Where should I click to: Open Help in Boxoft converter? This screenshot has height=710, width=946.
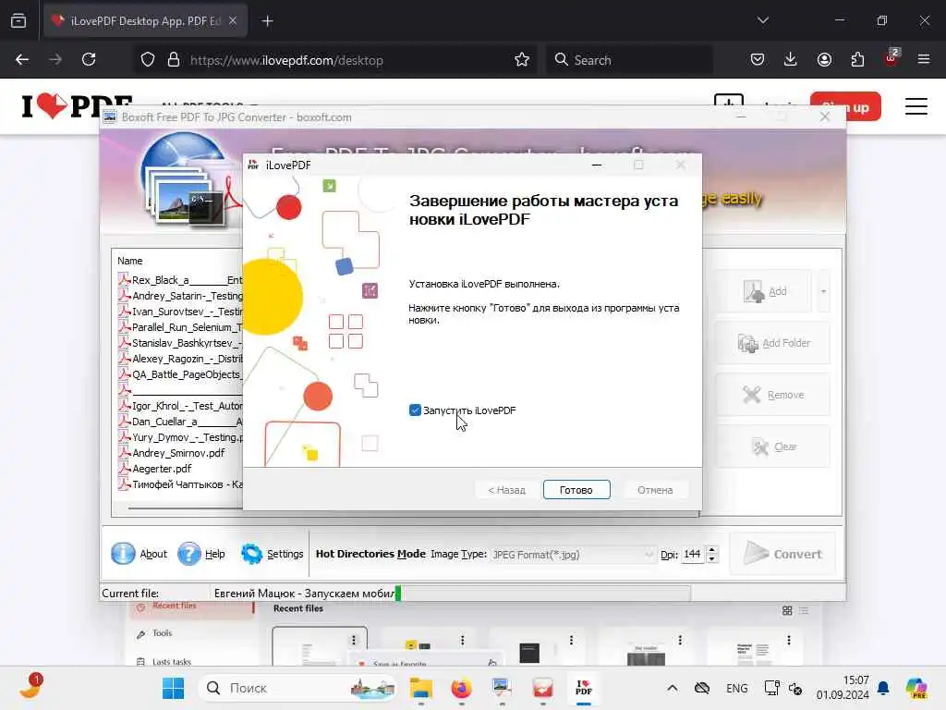[201, 554]
